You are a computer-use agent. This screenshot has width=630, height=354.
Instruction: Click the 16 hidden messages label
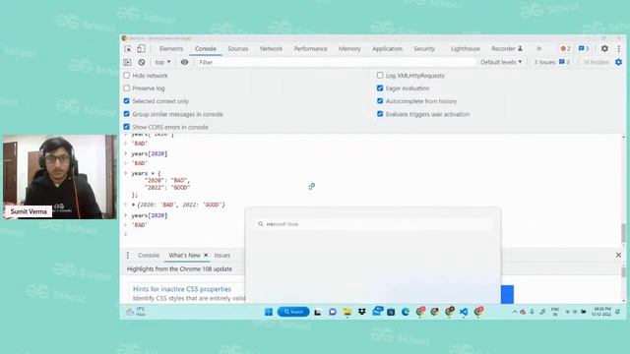pos(596,62)
